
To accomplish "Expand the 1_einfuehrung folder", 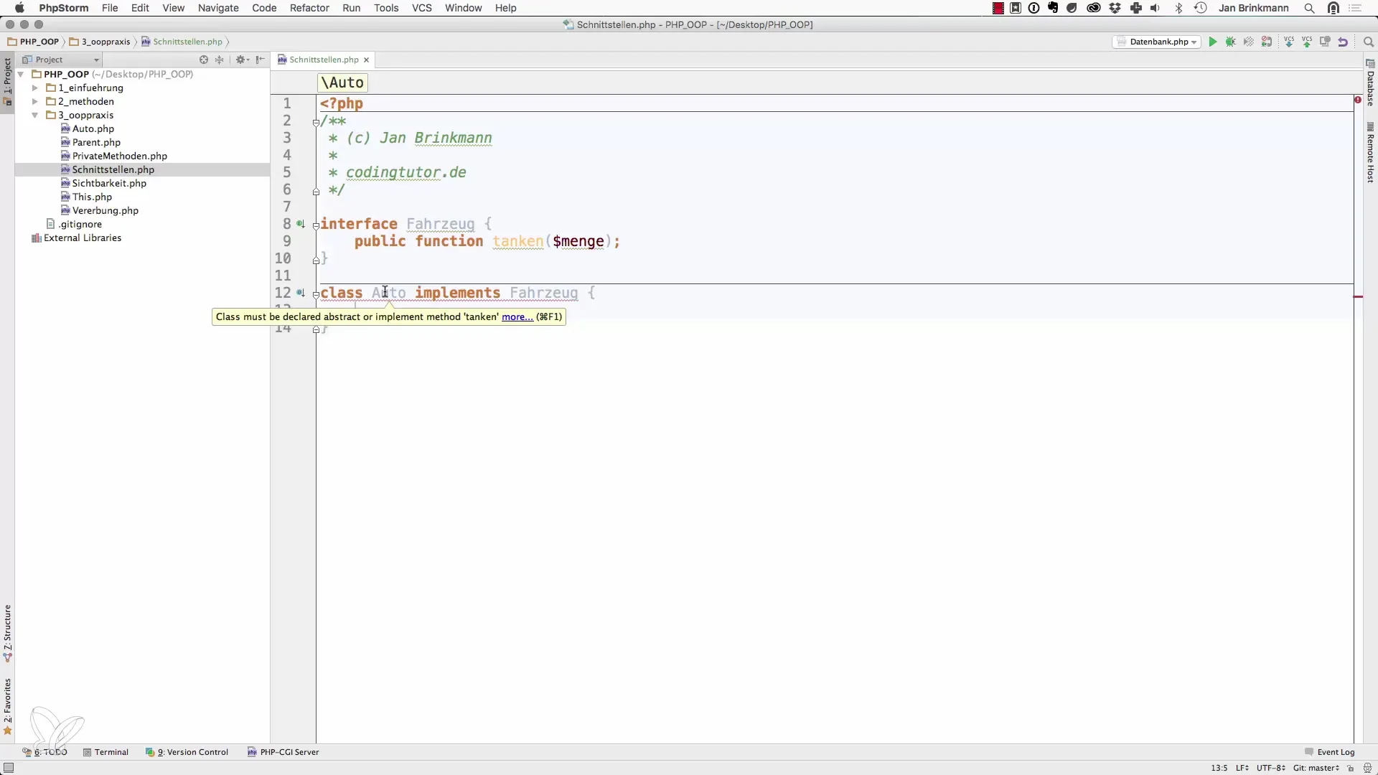I will (34, 88).
